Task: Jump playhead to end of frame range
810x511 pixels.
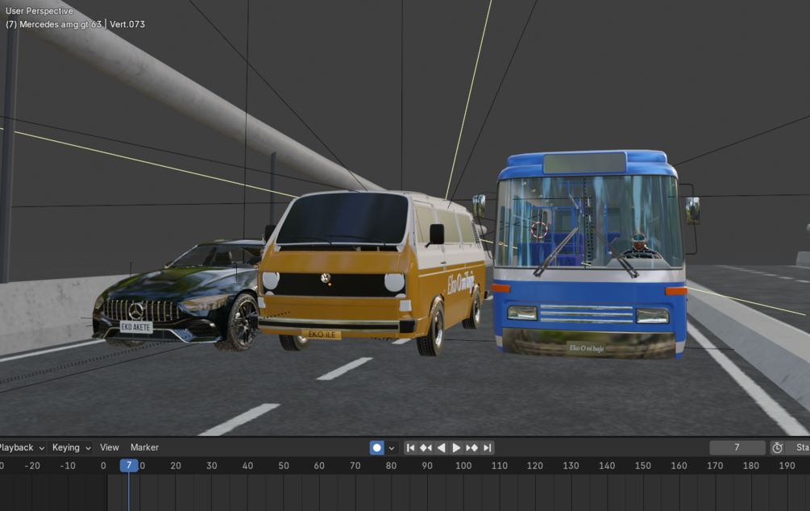Action: (487, 447)
